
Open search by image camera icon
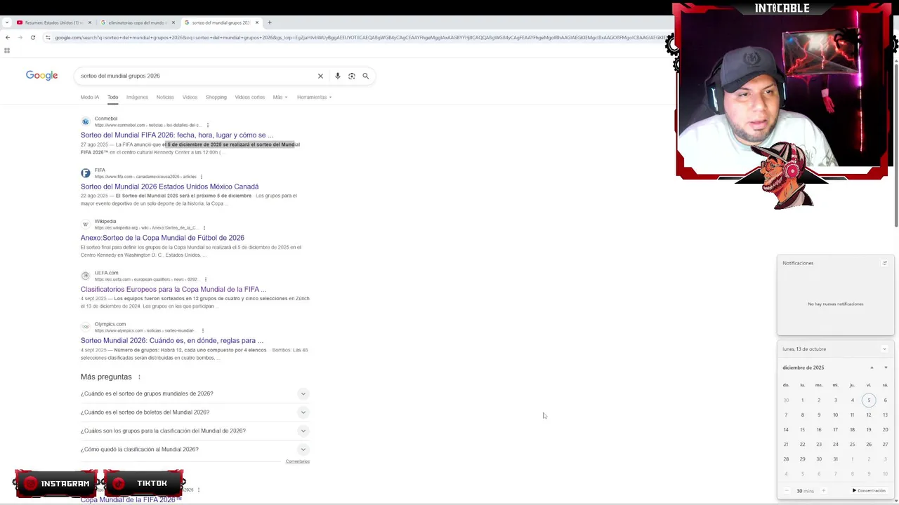[352, 76]
